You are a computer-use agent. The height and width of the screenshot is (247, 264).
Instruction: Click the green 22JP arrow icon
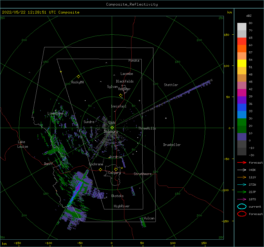[242, 192]
